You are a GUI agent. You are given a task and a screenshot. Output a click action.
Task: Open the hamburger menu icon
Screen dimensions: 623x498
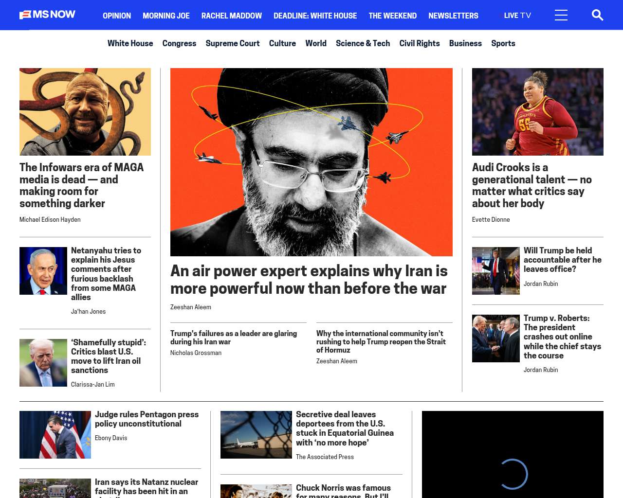(561, 15)
